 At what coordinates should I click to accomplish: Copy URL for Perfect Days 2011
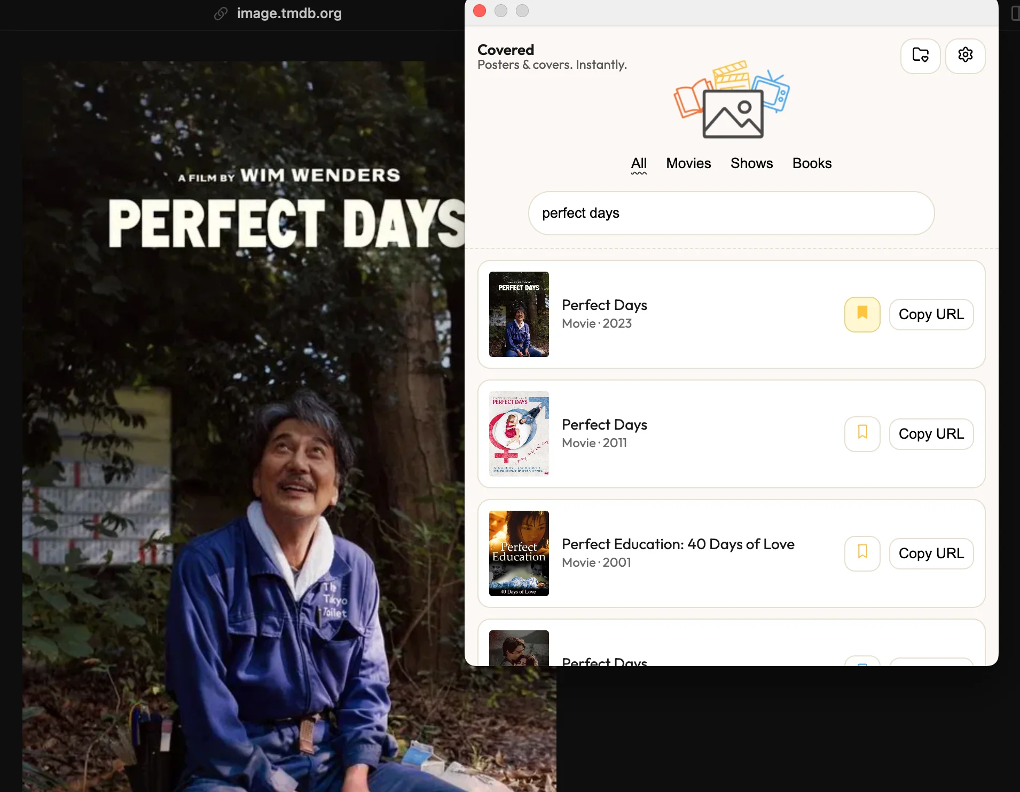coord(931,434)
